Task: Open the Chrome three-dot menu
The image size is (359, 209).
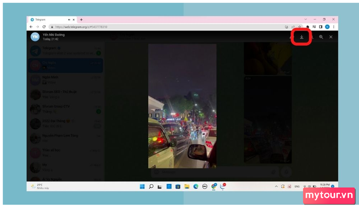Action: click(x=333, y=27)
